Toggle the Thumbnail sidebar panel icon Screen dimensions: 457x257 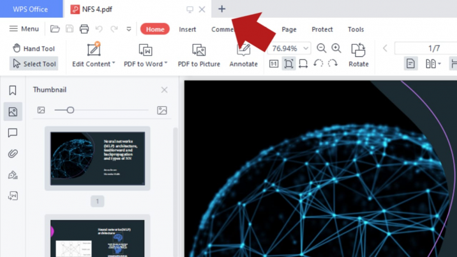13,112
